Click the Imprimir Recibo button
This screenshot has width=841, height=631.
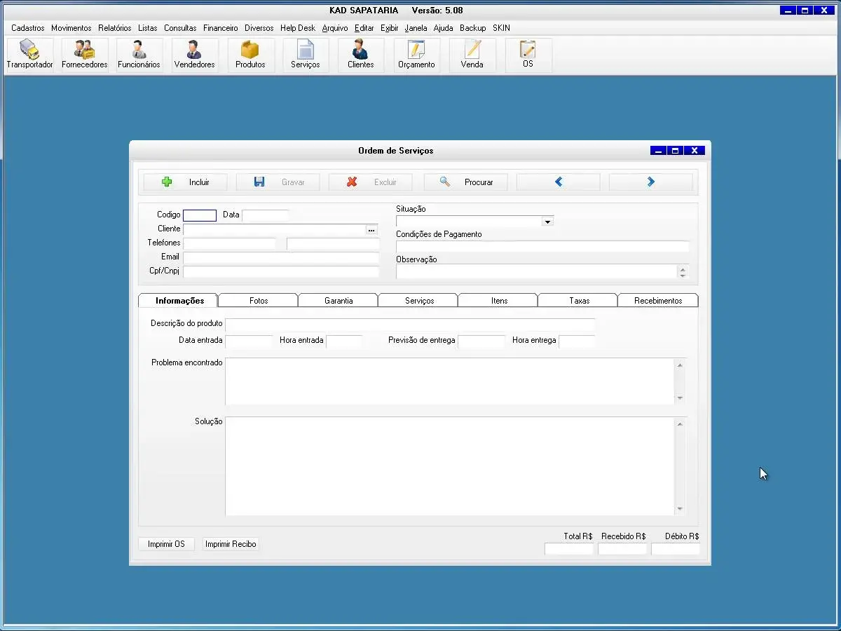pyautogui.click(x=231, y=544)
